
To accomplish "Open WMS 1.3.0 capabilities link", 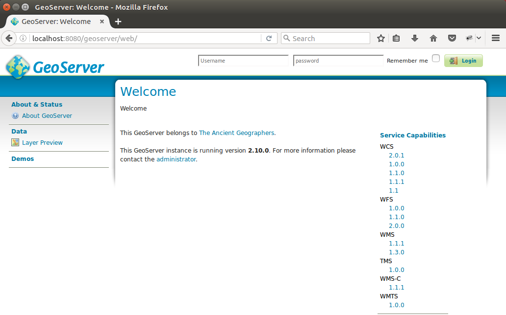I will (396, 252).
